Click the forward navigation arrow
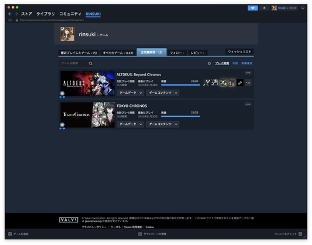Image resolution: width=312 pixels, height=245 pixels. point(16,14)
